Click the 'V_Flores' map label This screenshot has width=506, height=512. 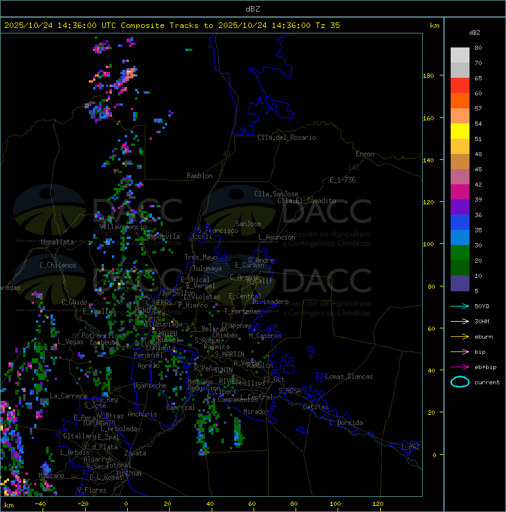click(92, 490)
